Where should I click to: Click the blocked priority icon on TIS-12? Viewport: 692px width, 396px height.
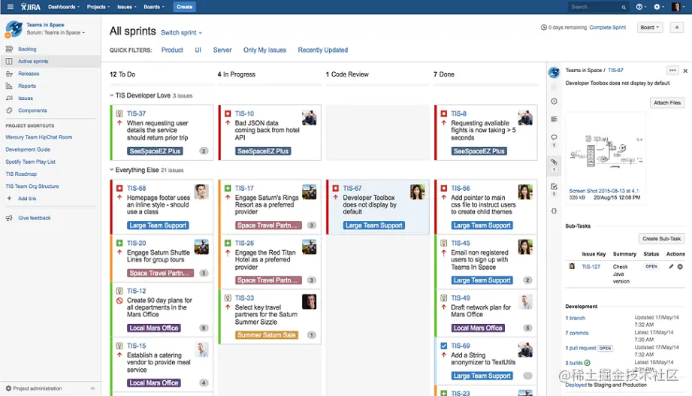pyautogui.click(x=119, y=301)
